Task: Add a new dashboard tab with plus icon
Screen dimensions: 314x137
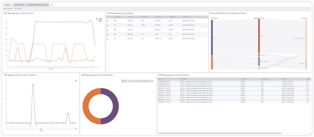Action: 52,5
